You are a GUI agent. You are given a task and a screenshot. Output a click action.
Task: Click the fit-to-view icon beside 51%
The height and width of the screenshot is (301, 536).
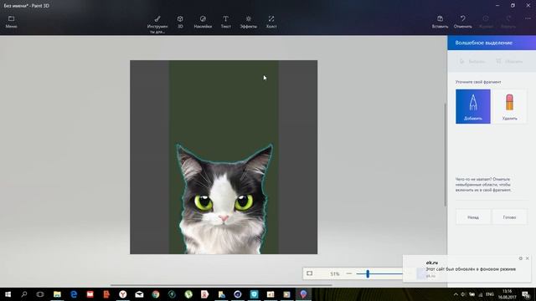coord(310,273)
